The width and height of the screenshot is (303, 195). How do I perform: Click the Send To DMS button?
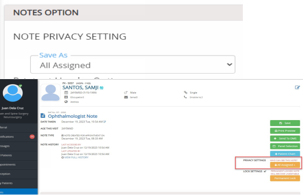click(x=285, y=139)
